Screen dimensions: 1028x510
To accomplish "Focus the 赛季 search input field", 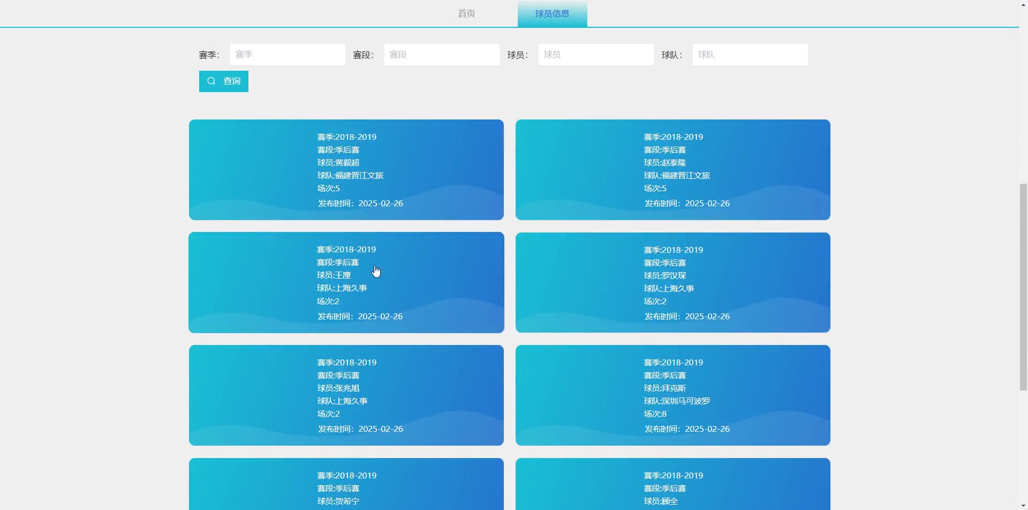I will click(x=288, y=55).
